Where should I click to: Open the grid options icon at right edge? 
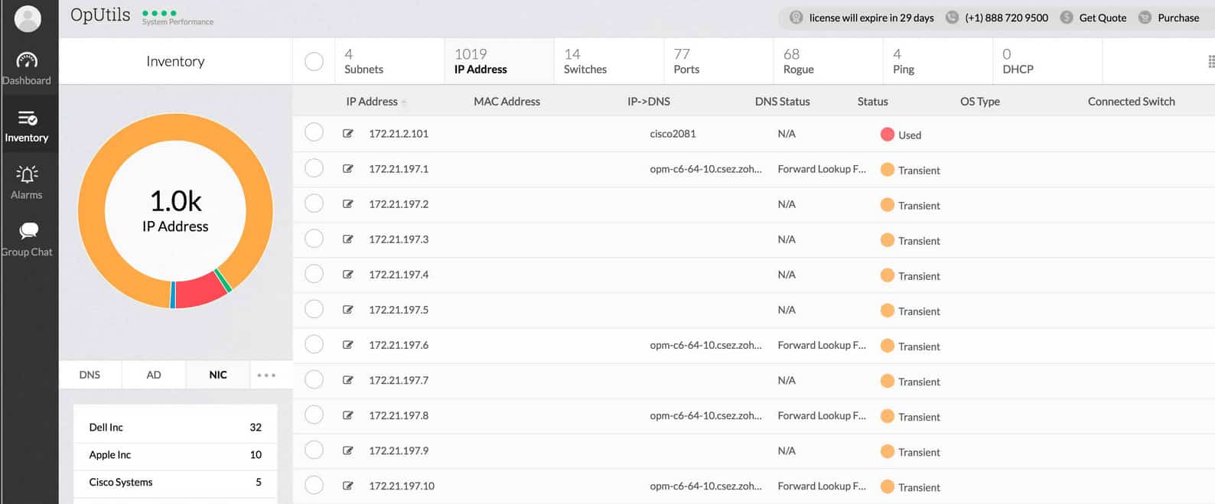point(1210,61)
